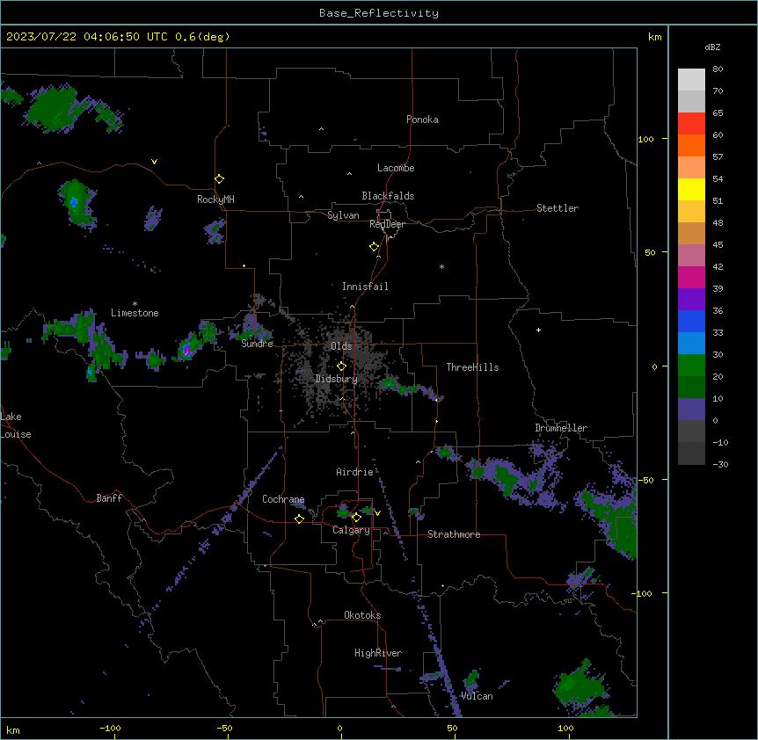Click the magenta swatch between 42 and 39
This screenshot has width=758, height=740.
pyautogui.click(x=691, y=277)
